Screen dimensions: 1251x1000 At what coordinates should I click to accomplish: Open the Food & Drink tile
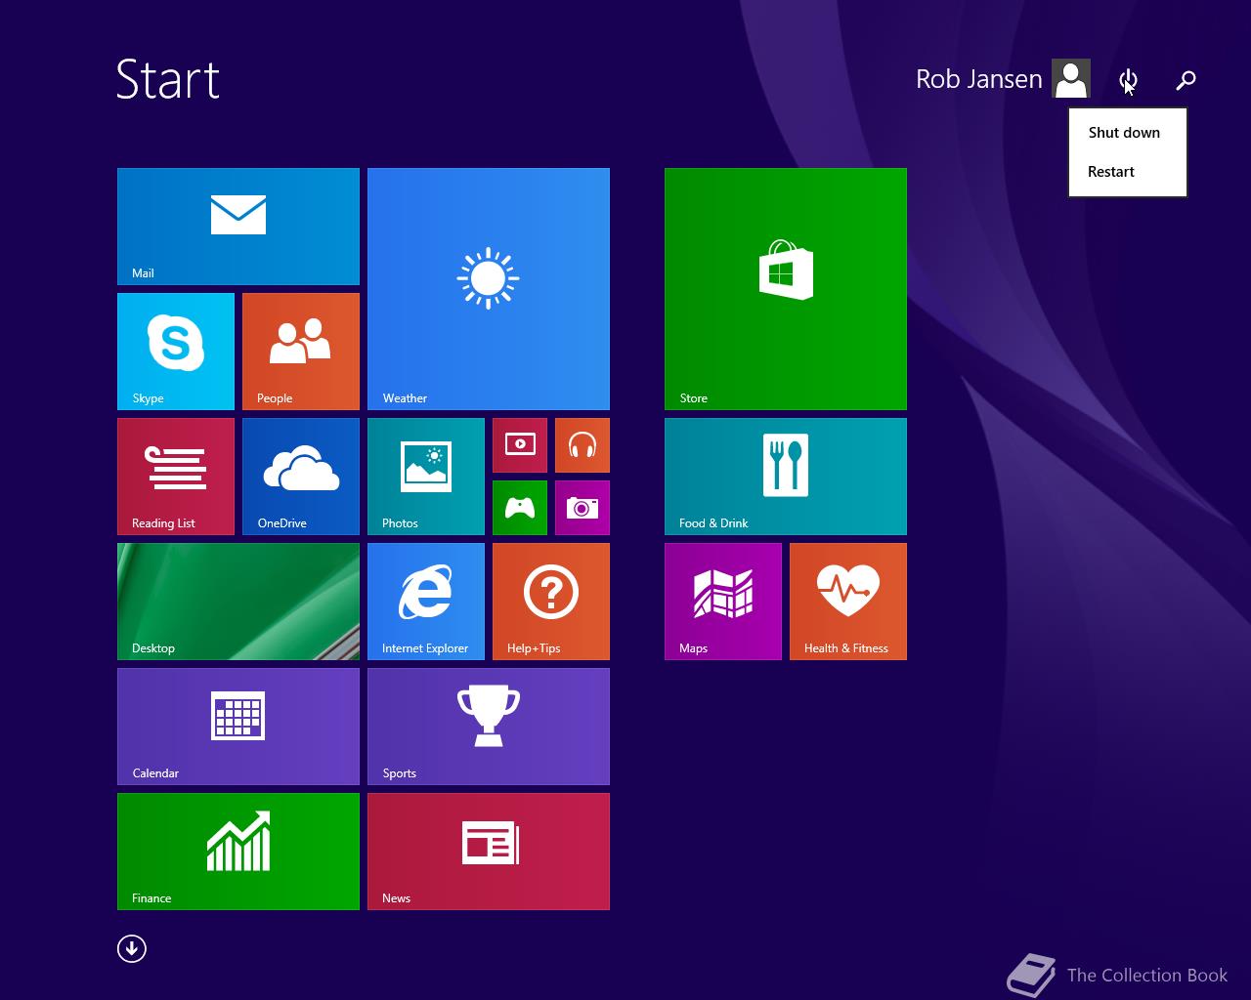[x=786, y=477]
